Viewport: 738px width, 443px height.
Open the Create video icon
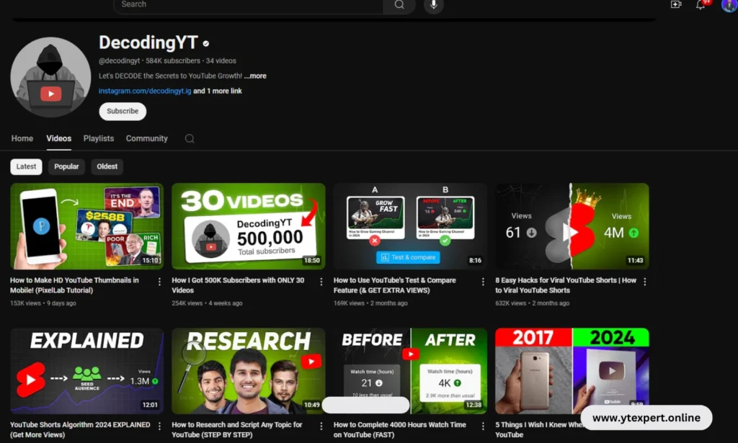[676, 5]
